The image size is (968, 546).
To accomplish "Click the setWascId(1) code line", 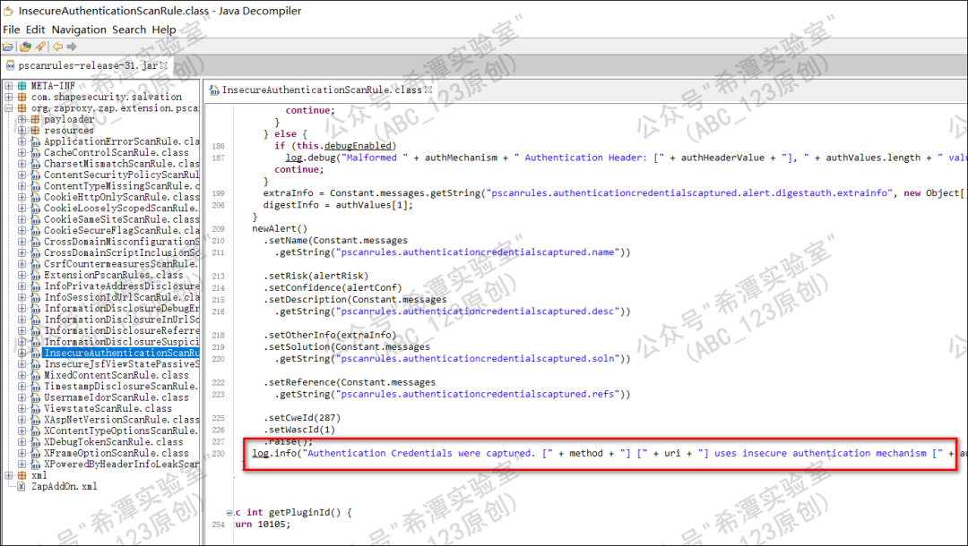I will click(299, 430).
